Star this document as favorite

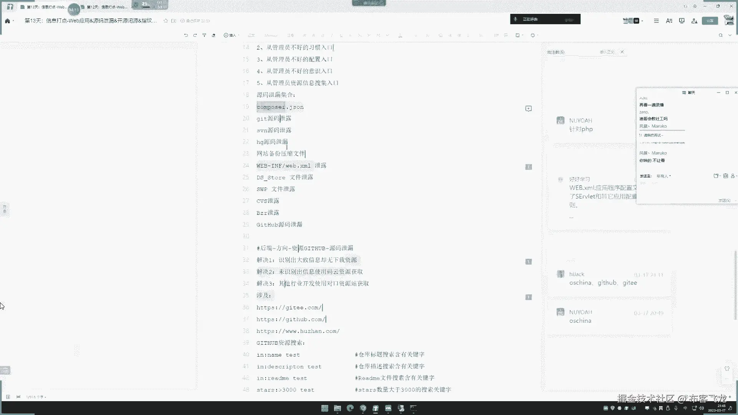(x=166, y=21)
